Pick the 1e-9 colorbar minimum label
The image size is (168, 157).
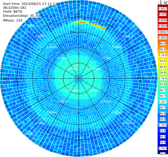click(x=163, y=154)
